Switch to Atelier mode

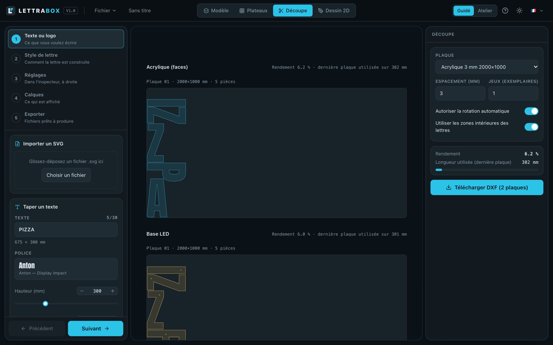485,10
